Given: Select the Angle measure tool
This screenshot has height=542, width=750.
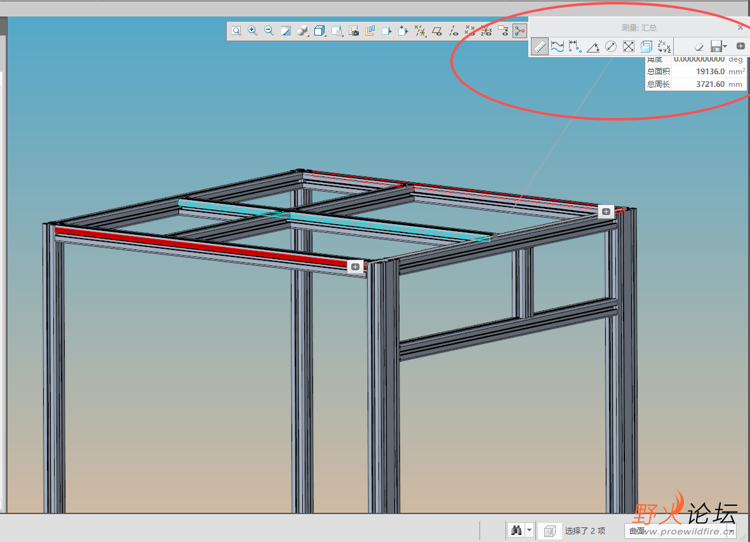Looking at the screenshot, I should 593,46.
